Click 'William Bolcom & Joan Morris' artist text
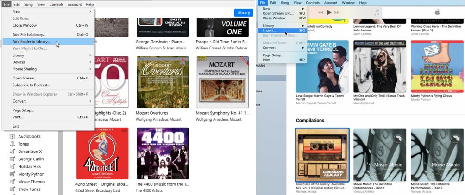The width and height of the screenshot is (465, 195). [161, 48]
